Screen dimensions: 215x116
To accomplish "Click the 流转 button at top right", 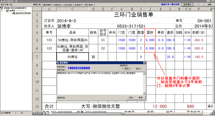I will click(x=209, y=4).
